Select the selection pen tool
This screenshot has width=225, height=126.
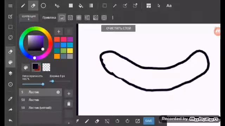coord(125,6)
